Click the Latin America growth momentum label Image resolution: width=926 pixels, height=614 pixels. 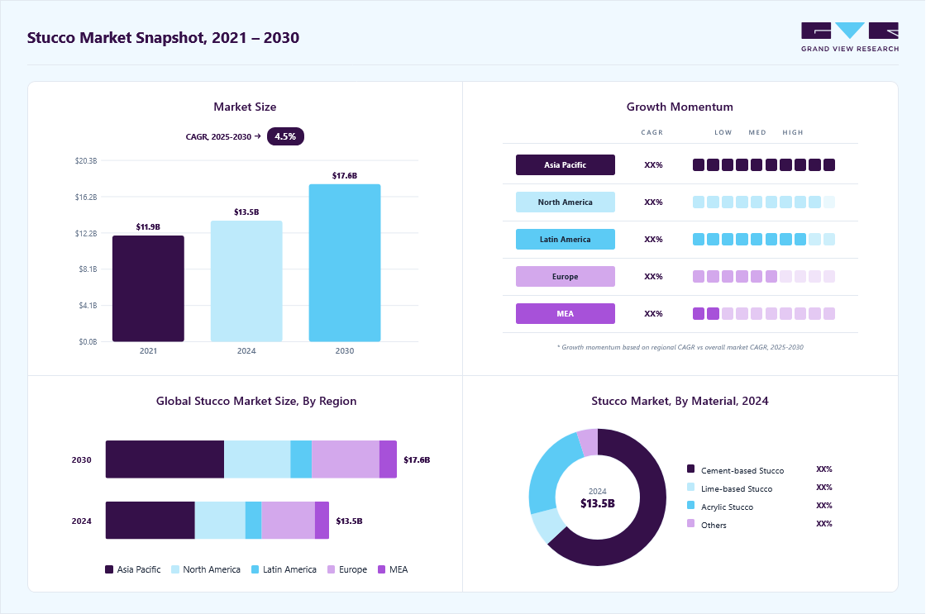coord(566,239)
